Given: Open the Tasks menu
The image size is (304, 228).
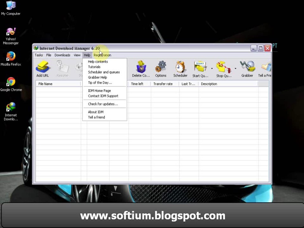Looking at the screenshot, I should [39, 55].
